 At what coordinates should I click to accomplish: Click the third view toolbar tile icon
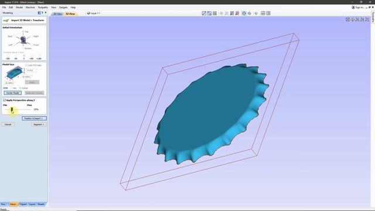(x=215, y=13)
